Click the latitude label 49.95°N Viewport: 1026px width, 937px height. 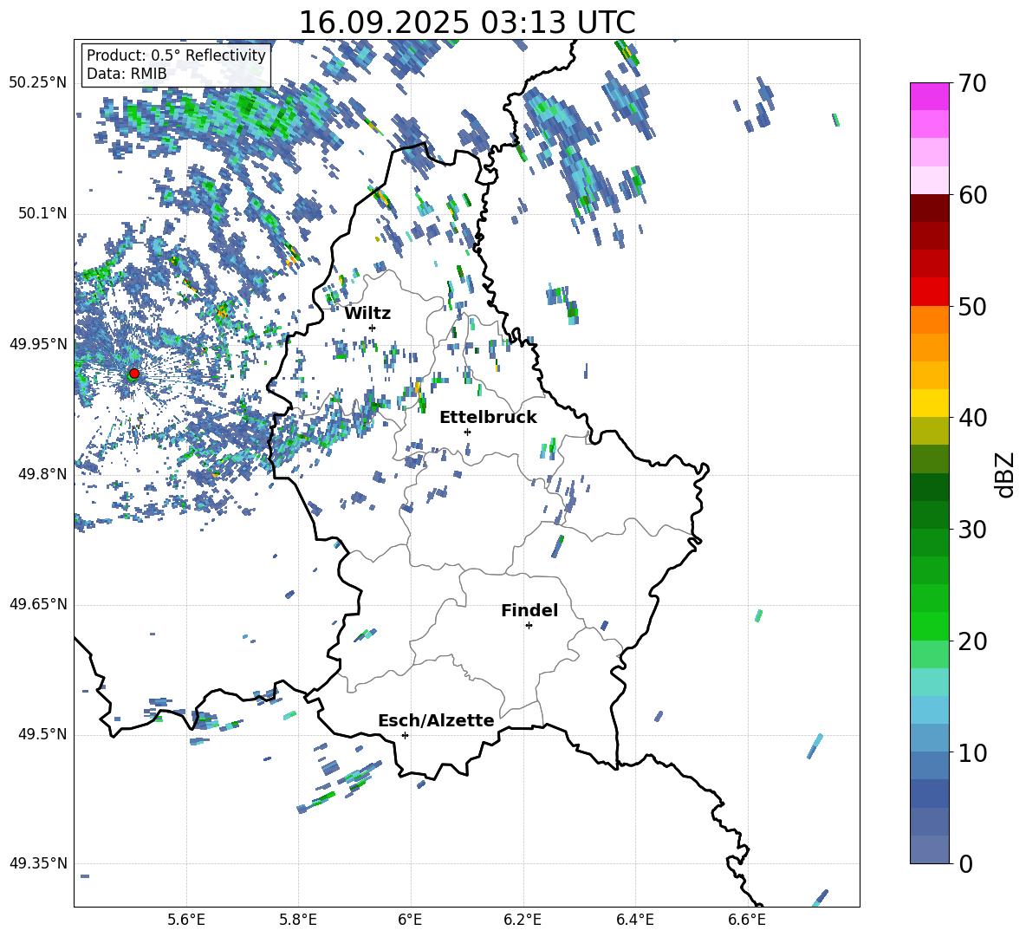(38, 343)
